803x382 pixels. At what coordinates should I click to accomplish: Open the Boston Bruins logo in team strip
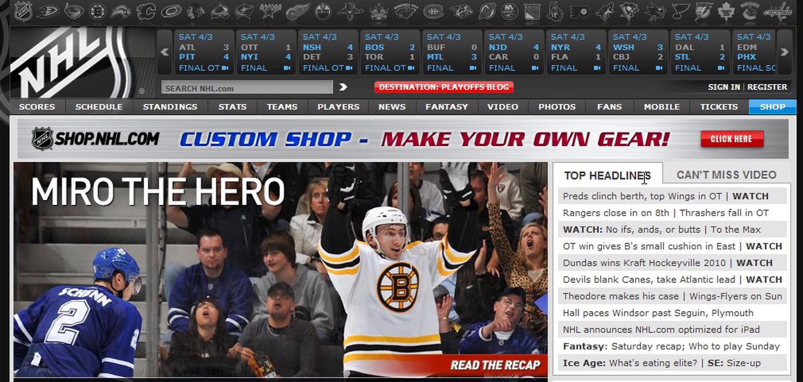[98, 11]
